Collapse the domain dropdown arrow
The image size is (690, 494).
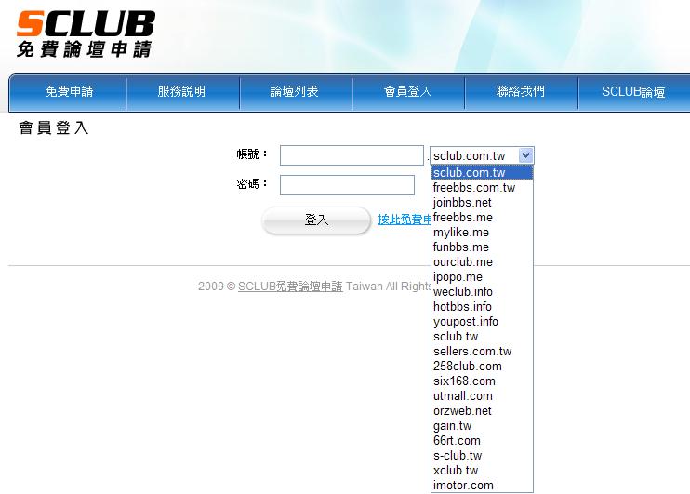point(525,155)
